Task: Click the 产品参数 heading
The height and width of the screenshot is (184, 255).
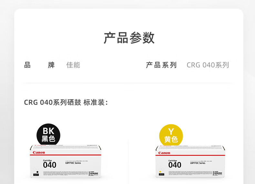Action: (129, 38)
